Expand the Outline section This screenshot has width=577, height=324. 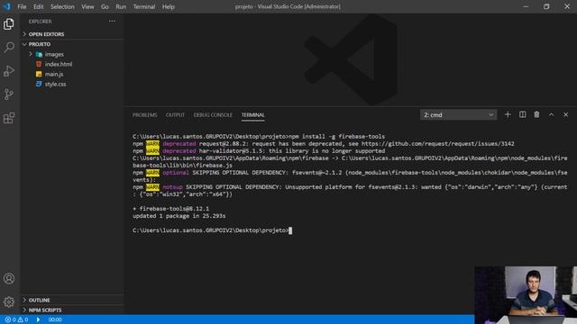tap(72, 300)
